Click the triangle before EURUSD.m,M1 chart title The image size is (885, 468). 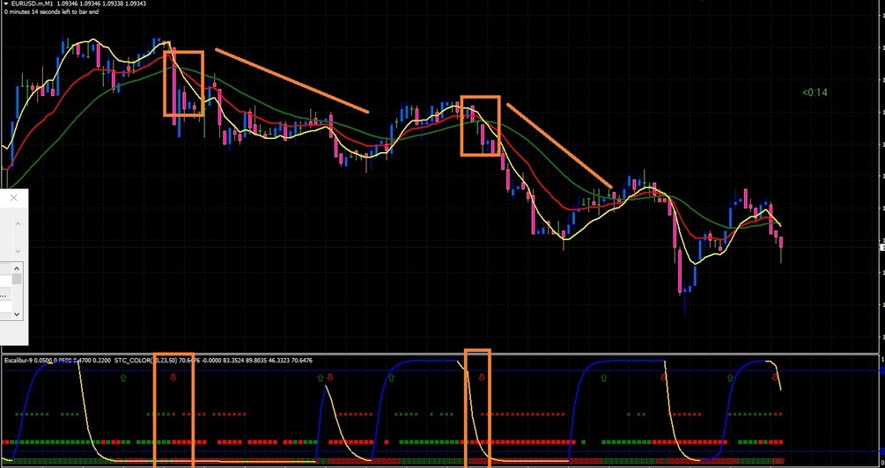[x=6, y=4]
